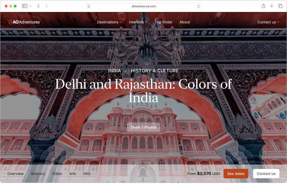Open the Share icon in the toolbar
287x184 pixels.
point(263,6)
